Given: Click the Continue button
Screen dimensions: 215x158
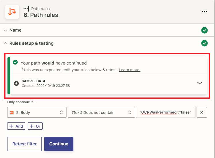Looking at the screenshot, I should tap(59, 144).
